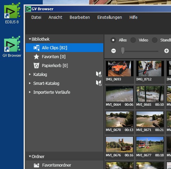Select Importierte Verläufe entry
Viewport: 171px width, 169px height.
[52, 92]
